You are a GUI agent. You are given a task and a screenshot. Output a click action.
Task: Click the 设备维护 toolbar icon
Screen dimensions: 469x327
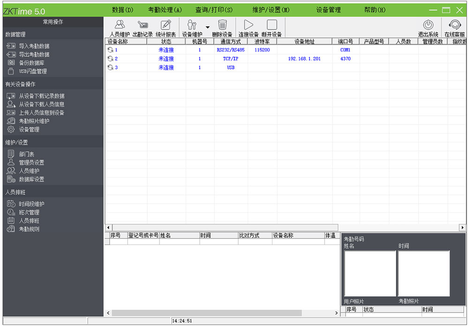point(192,24)
